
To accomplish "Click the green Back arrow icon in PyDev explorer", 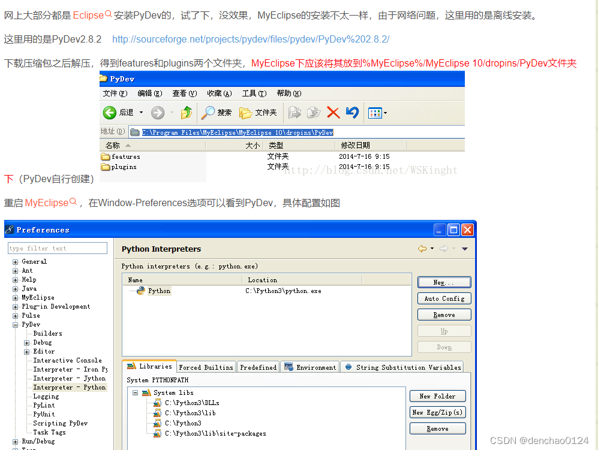I will point(109,113).
